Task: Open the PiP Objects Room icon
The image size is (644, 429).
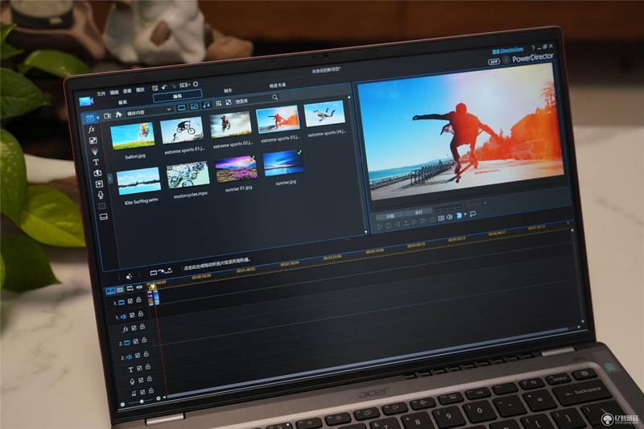Action: pos(93,140)
